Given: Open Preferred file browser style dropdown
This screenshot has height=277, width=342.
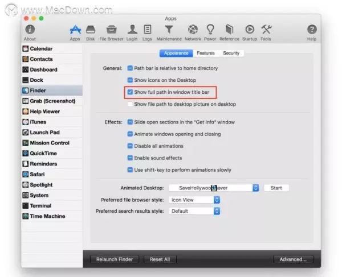Looking at the screenshot, I should pyautogui.click(x=194, y=200).
